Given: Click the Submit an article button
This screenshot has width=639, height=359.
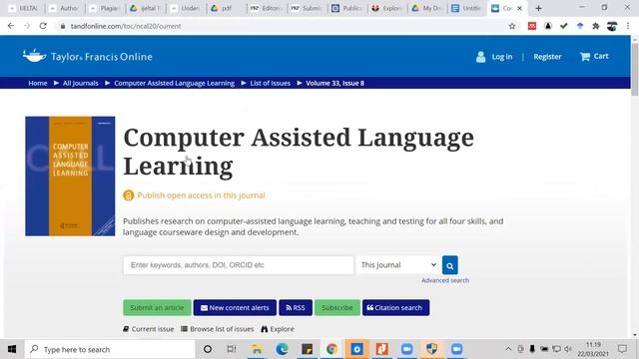Looking at the screenshot, I should (157, 308).
